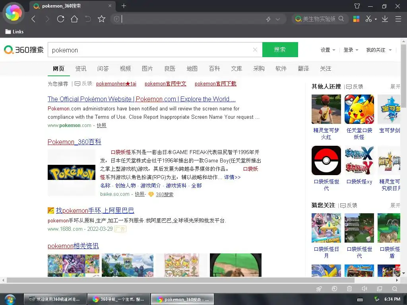Switch to the 图片 tab

point(147,68)
